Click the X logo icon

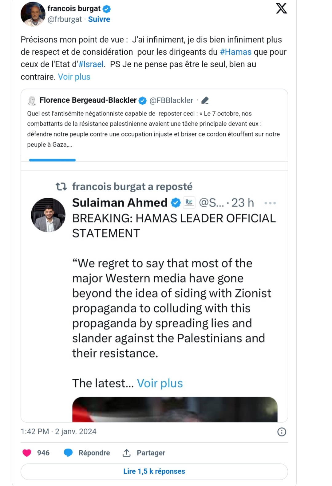tap(281, 8)
